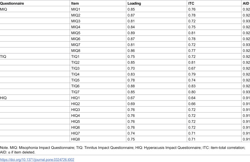Select the 0.64 ITC value for HIQ1

(192, 98)
